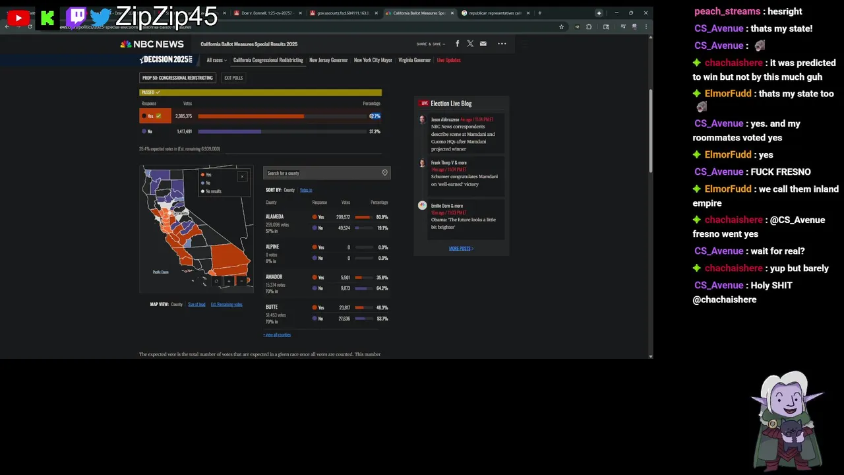Click the ALPINE county row name

[272, 247]
